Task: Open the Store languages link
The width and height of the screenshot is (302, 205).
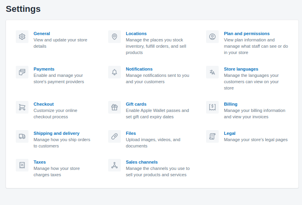Action: point(241,69)
